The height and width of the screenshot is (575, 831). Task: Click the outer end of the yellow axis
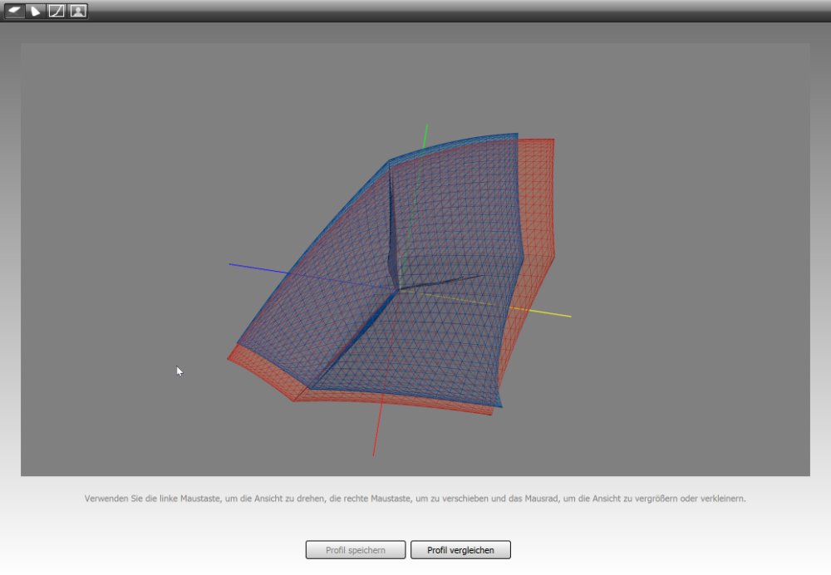569,316
